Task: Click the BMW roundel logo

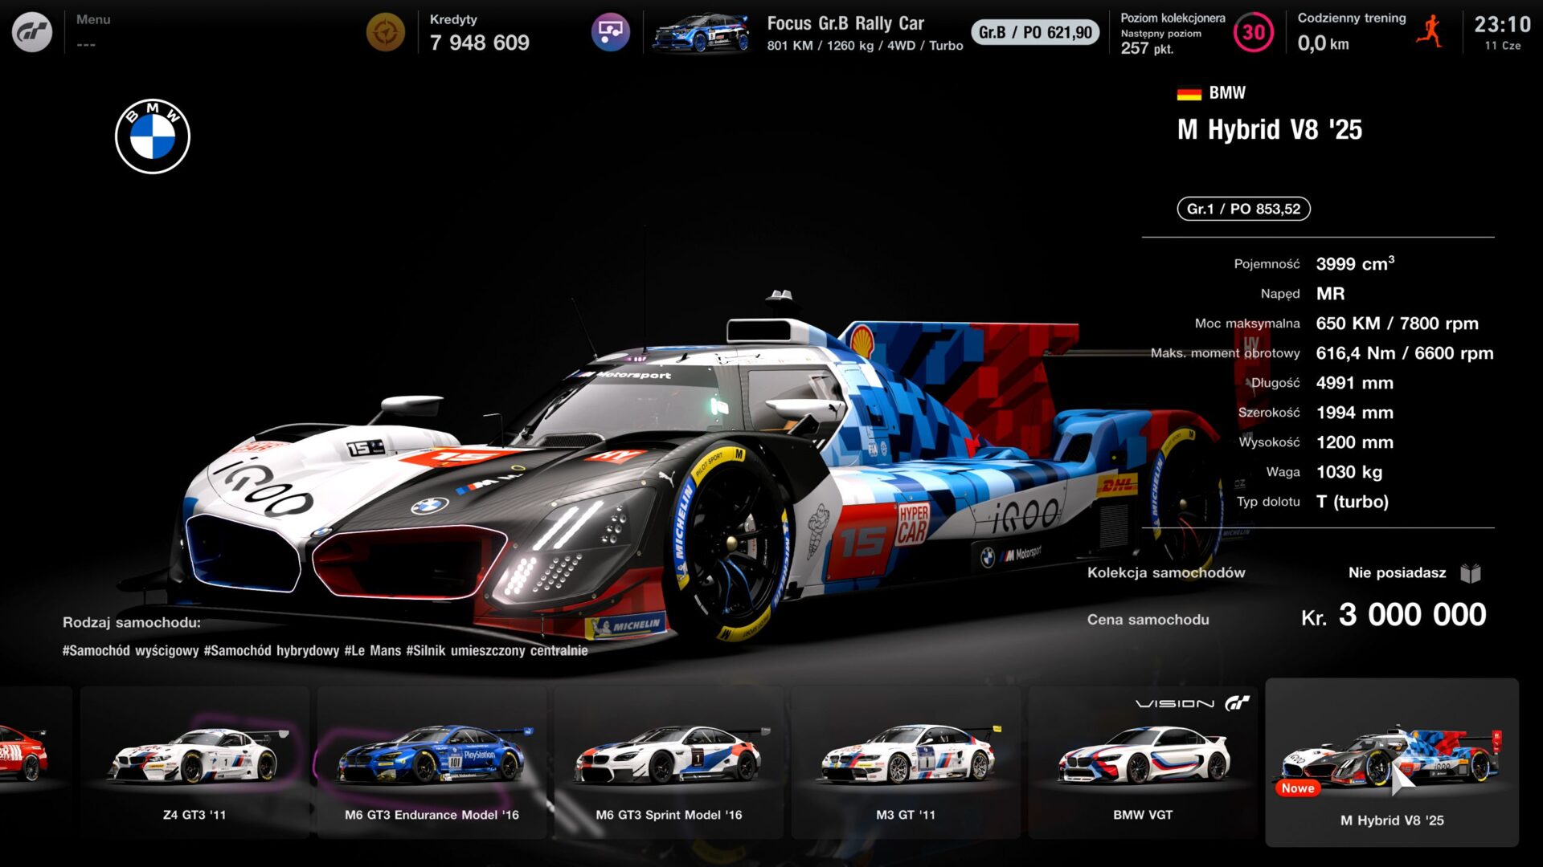Action: tap(153, 136)
